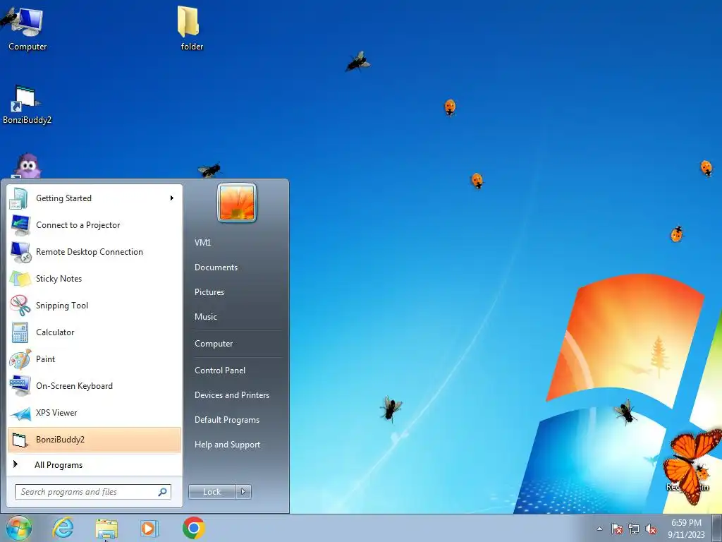Open the shutdown options arrow beside Lock
This screenshot has width=722, height=542.
(x=243, y=492)
